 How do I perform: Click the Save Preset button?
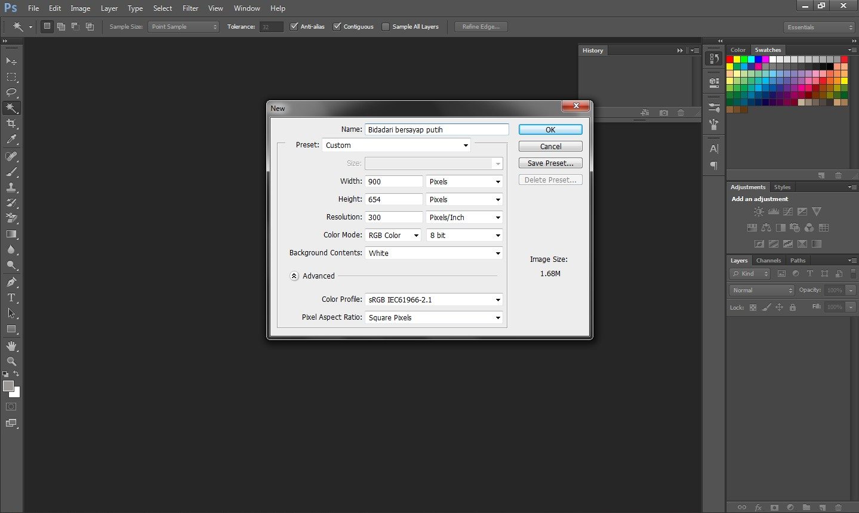coord(550,163)
